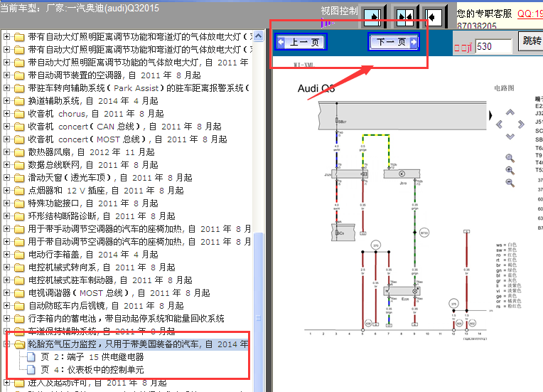Screen dimensions: 543x392
Task: Expand 自动防眩车内后视镜 node
Action: click(x=6, y=306)
